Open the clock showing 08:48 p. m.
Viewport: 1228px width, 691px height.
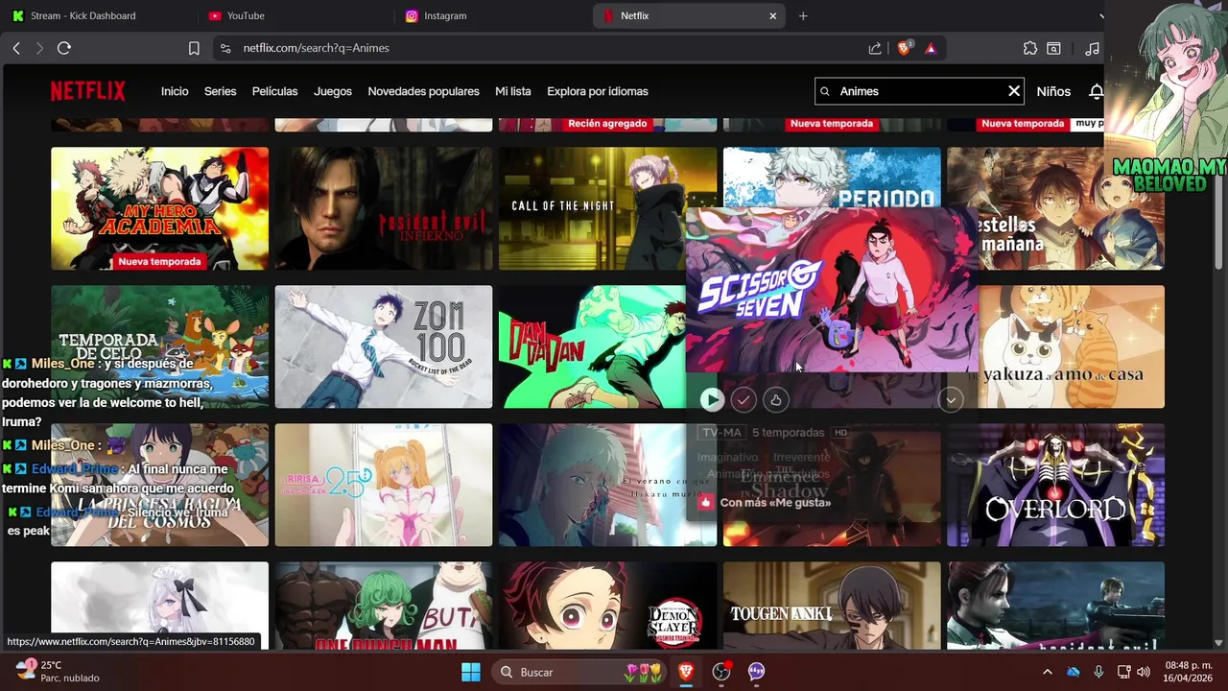1188,672
